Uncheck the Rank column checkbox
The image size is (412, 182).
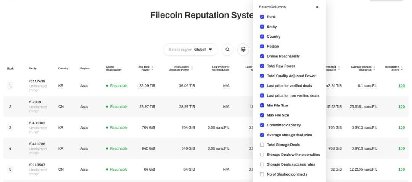point(262,17)
